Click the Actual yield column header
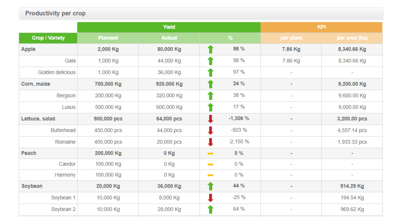403x217 pixels. click(x=169, y=38)
